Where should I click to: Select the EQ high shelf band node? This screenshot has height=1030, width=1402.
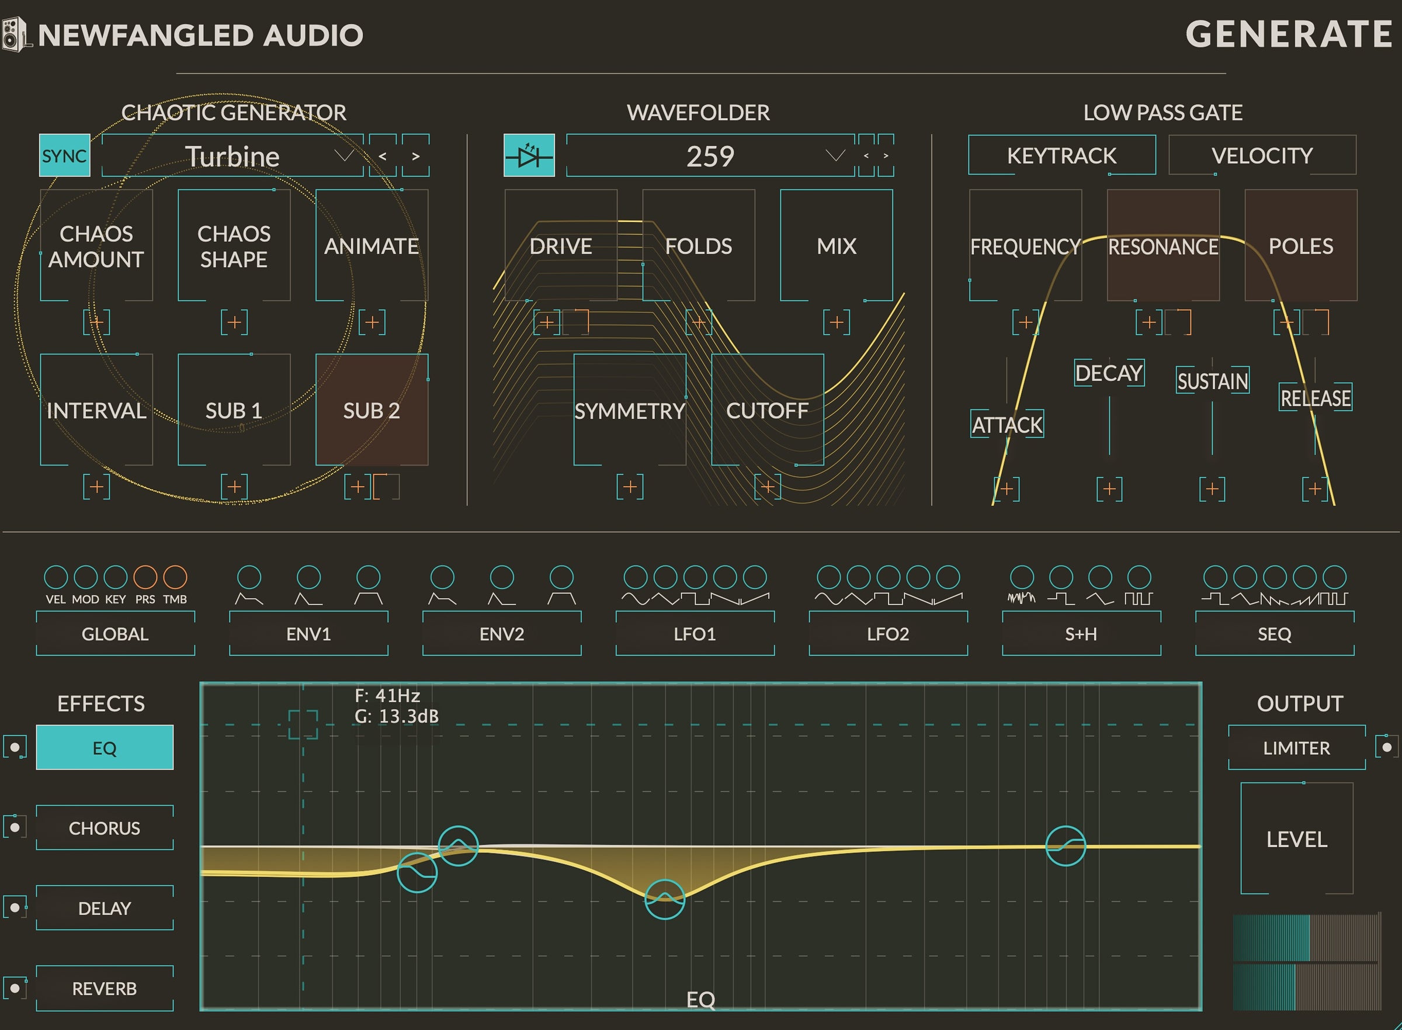pyautogui.click(x=1066, y=845)
